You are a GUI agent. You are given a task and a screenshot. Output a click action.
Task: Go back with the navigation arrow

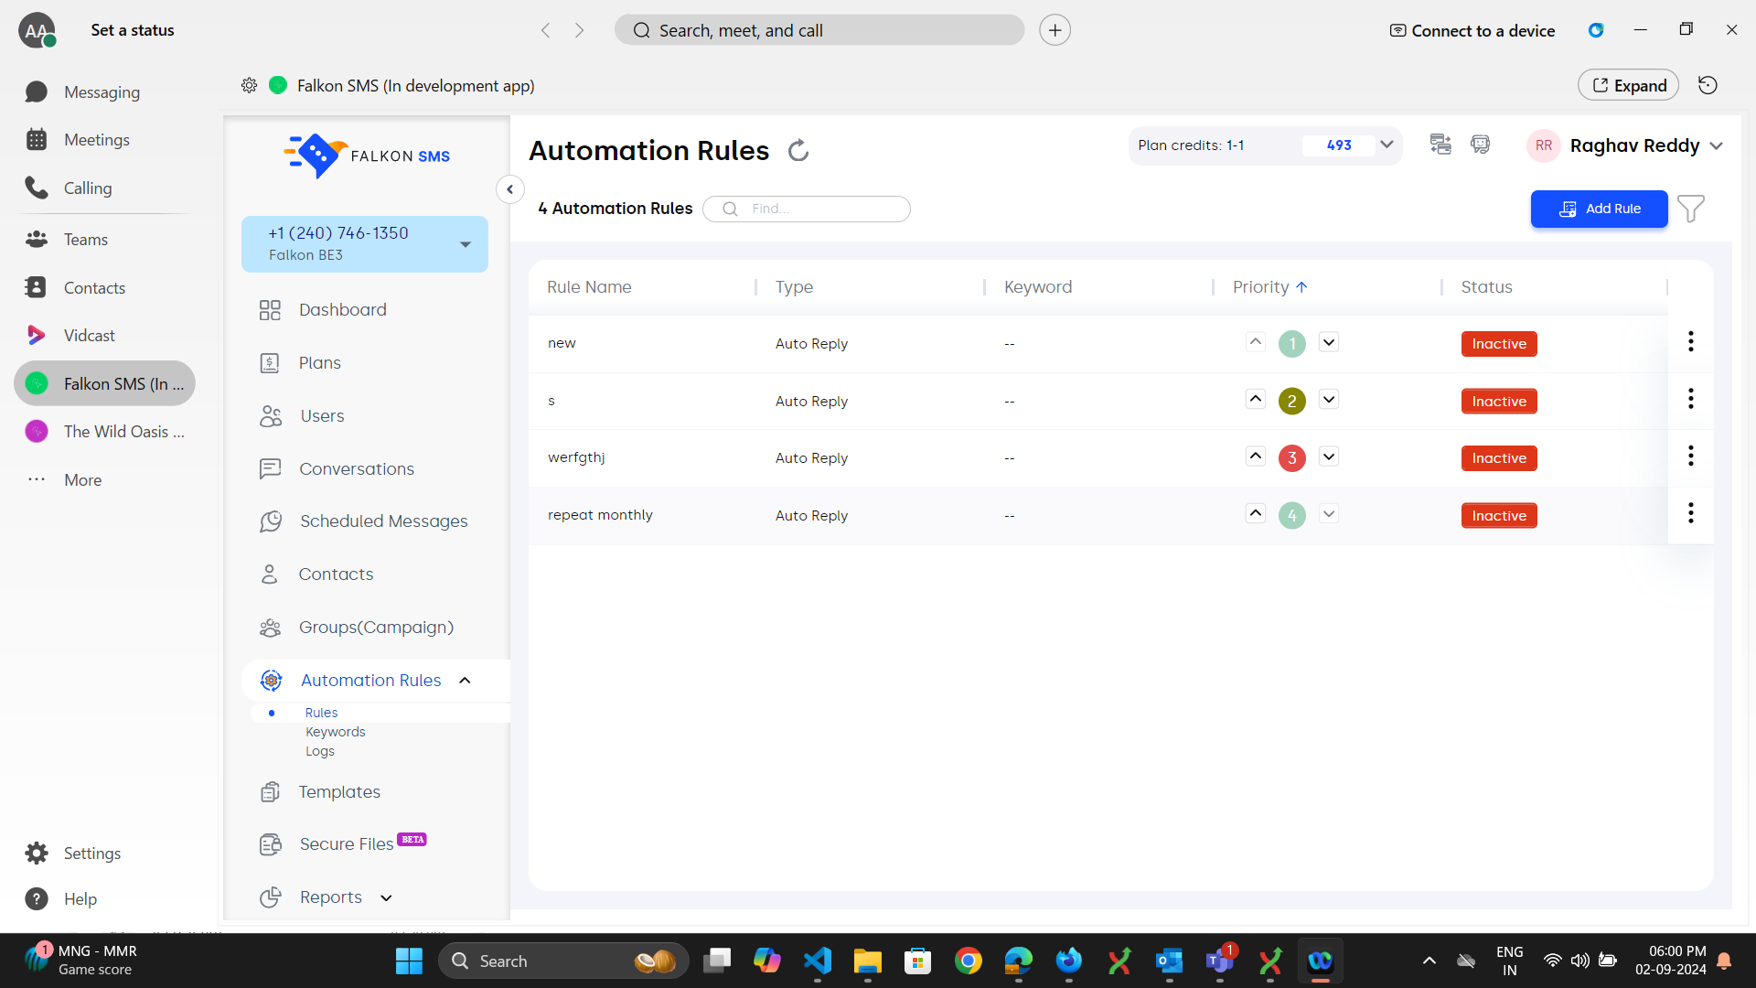[x=546, y=30]
